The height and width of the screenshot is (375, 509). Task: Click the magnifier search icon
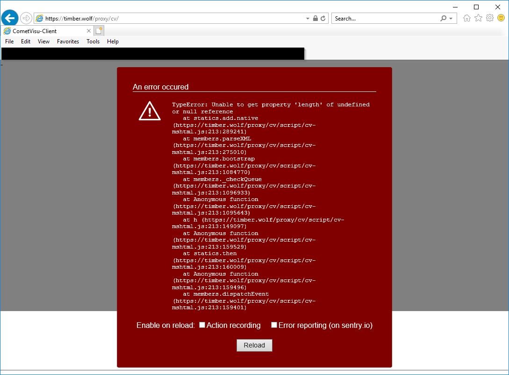[x=443, y=19]
